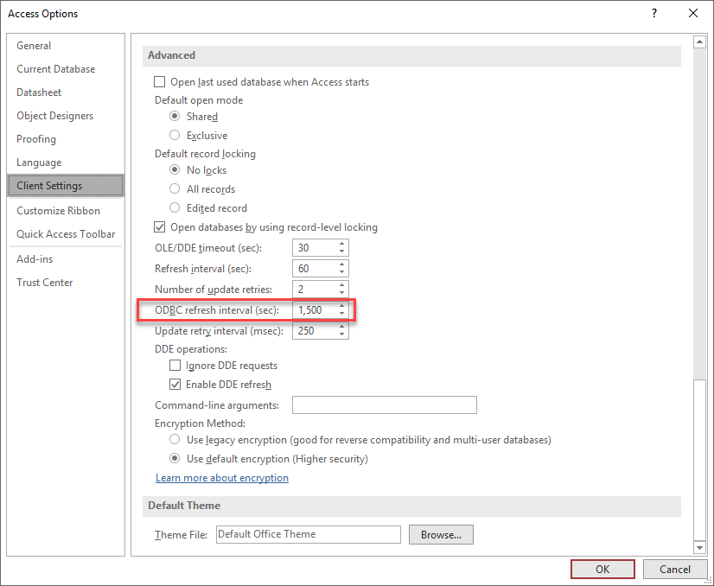The image size is (714, 586).
Task: Click the Browse theme file button
Action: click(x=441, y=534)
